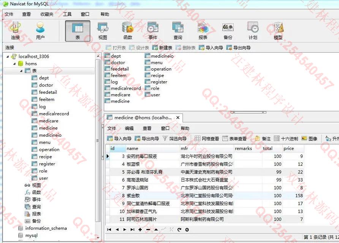Open the main 帮助 menu
The height and width of the screenshot is (243, 339).
click(x=105, y=14)
